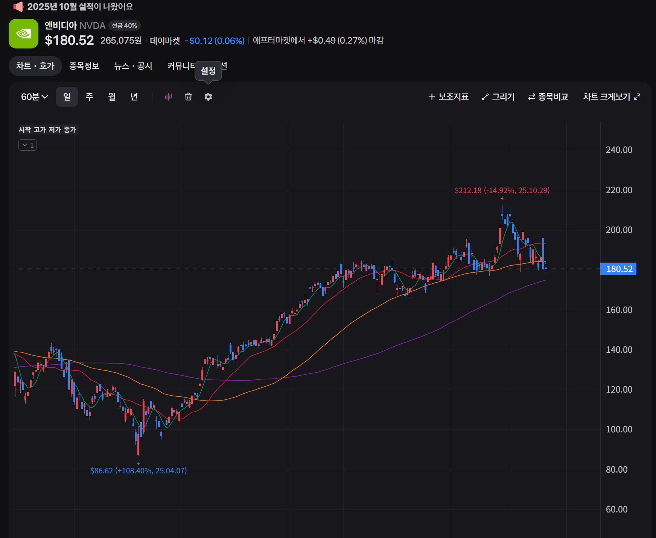This screenshot has width=656, height=538.
Task: Select the 일 daily interval
Action: click(x=67, y=97)
